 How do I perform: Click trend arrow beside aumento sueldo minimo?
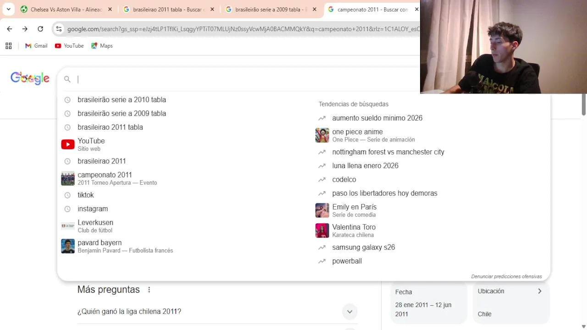[322, 118]
